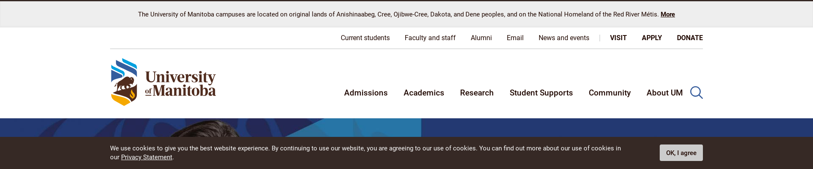This screenshot has width=813, height=169.
Task: Click More in the land acknowledgement
Action: click(668, 14)
